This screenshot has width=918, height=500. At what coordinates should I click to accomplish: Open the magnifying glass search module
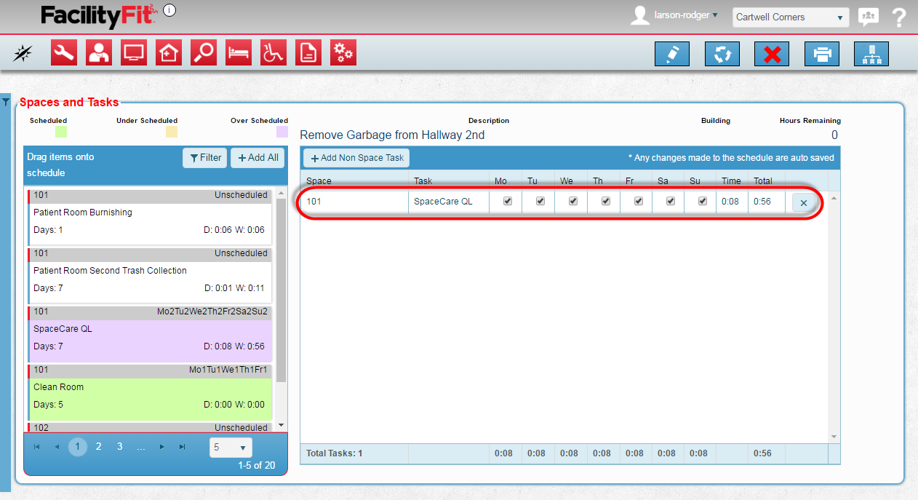204,53
